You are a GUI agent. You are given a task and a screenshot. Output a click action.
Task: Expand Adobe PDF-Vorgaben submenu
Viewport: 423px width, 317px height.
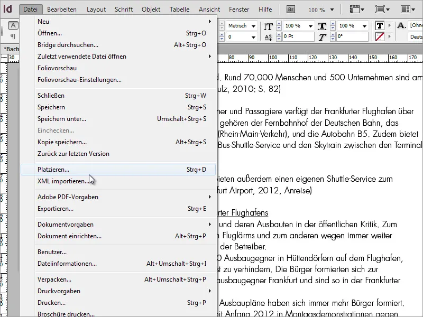coord(118,197)
